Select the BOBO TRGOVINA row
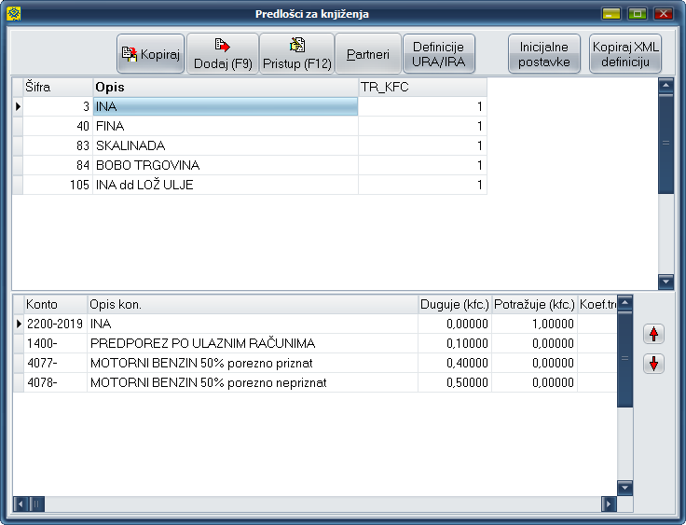 [x=225, y=165]
